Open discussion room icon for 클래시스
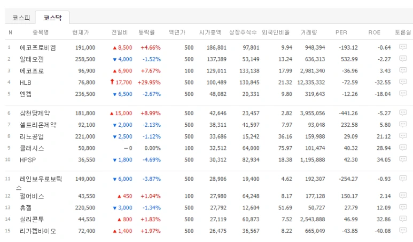This screenshot has width=413, height=242. coord(403,148)
